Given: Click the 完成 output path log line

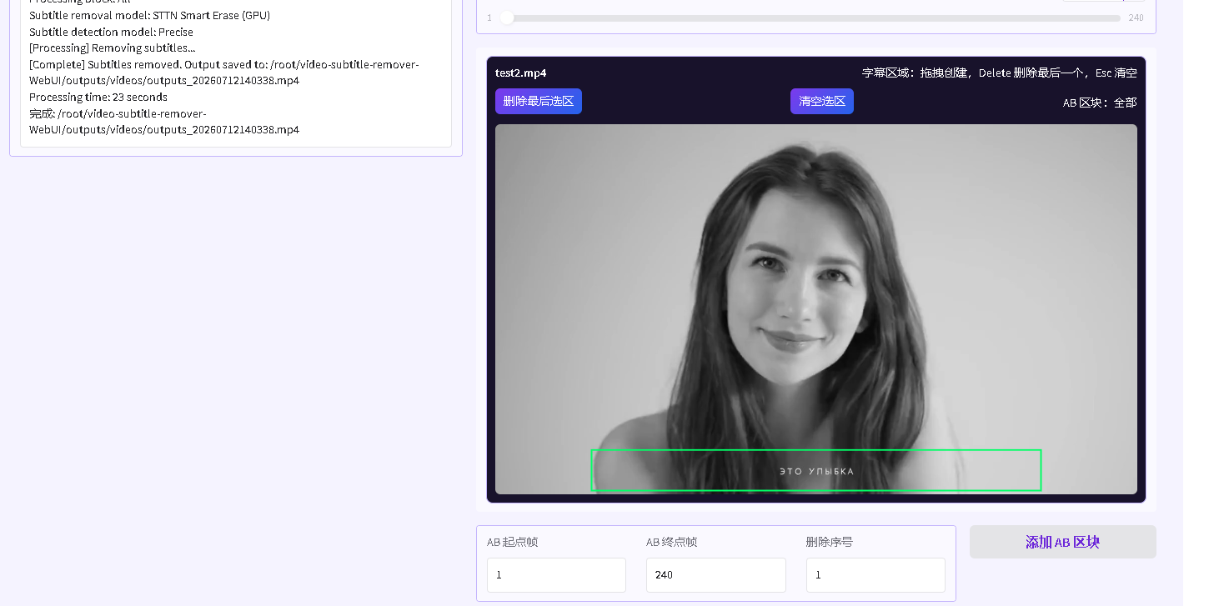Looking at the screenshot, I should click(164, 122).
